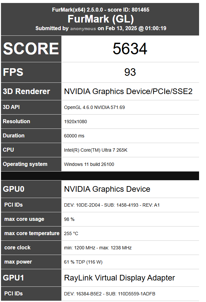Click the SCORE label cell

31,49
